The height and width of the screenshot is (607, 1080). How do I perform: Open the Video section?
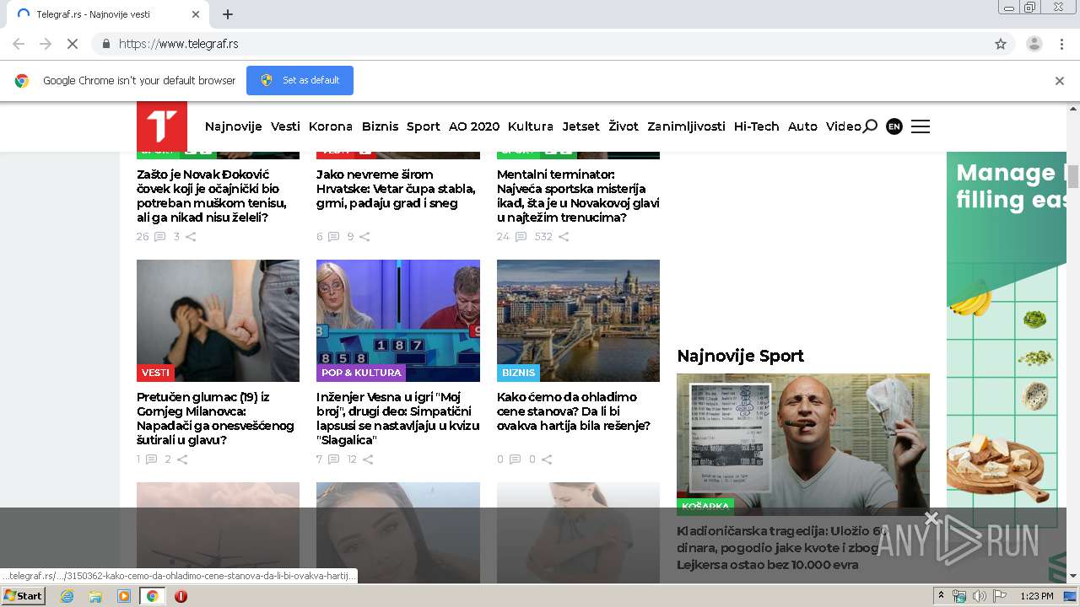[844, 126]
